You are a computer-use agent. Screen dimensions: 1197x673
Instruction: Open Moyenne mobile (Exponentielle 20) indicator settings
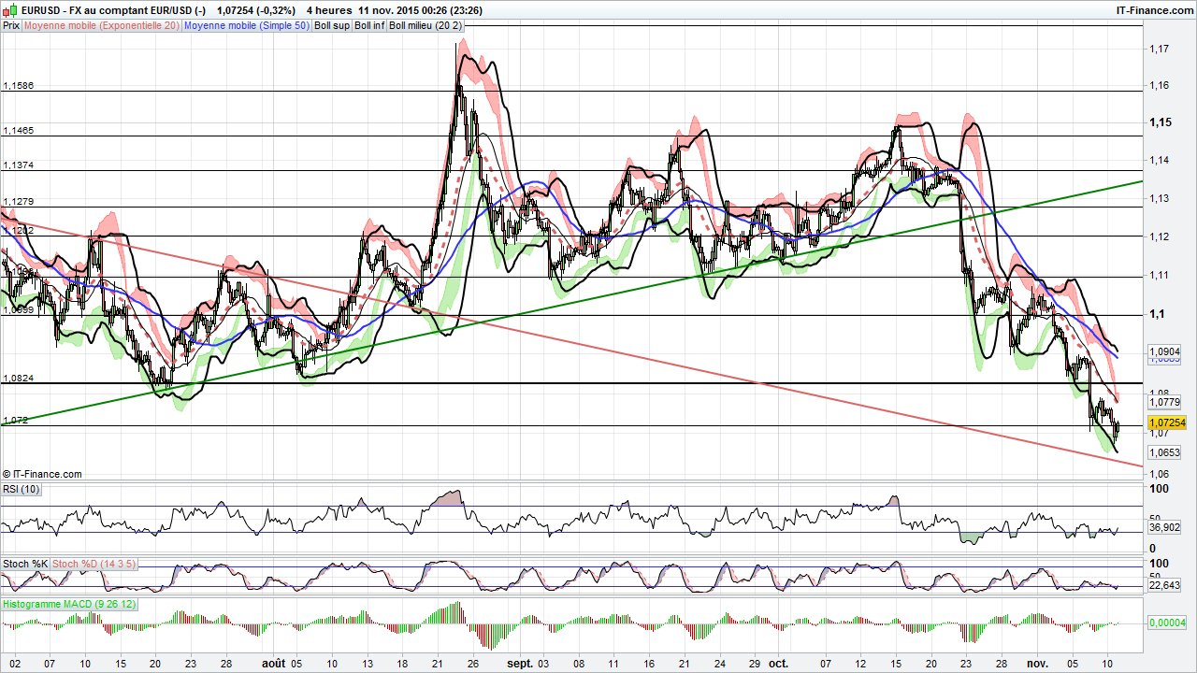tap(102, 26)
